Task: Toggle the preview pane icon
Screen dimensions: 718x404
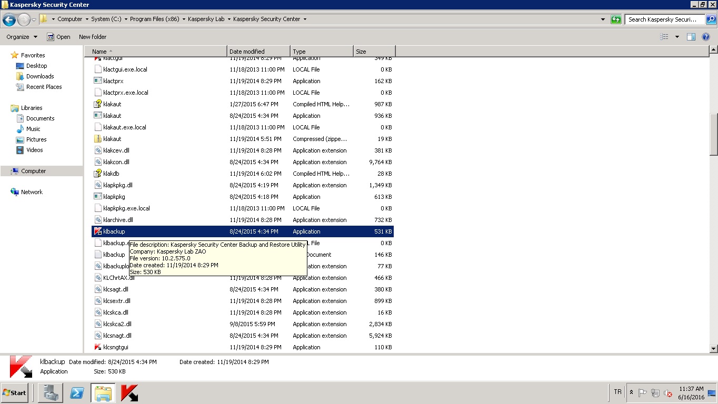Action: (691, 37)
